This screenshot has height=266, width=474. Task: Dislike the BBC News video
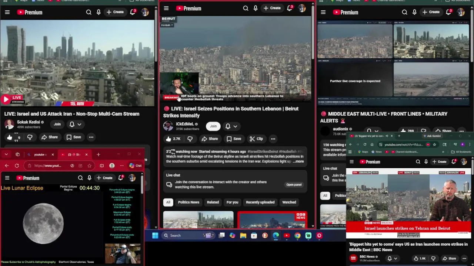(x=433, y=259)
